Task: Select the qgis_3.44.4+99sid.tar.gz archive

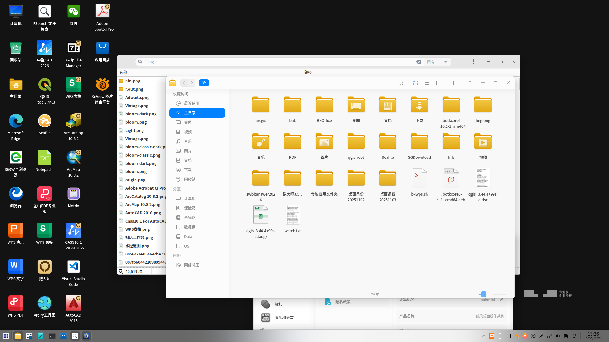Action: click(x=261, y=222)
